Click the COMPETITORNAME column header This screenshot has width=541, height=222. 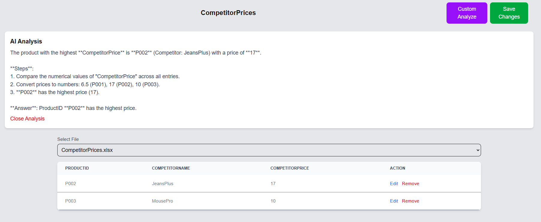point(171,168)
